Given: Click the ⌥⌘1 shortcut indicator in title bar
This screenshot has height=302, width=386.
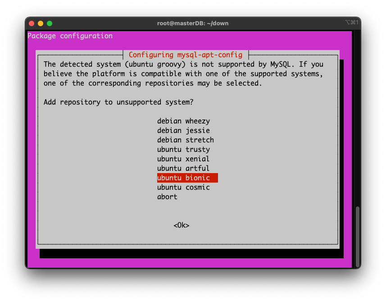Looking at the screenshot, I should coord(352,23).
